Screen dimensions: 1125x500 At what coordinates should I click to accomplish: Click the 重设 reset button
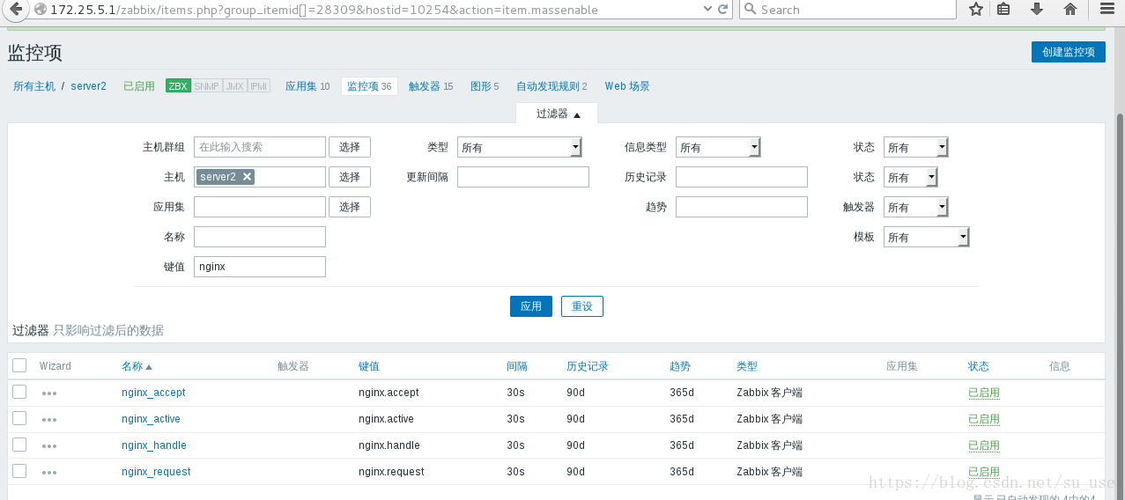click(581, 306)
